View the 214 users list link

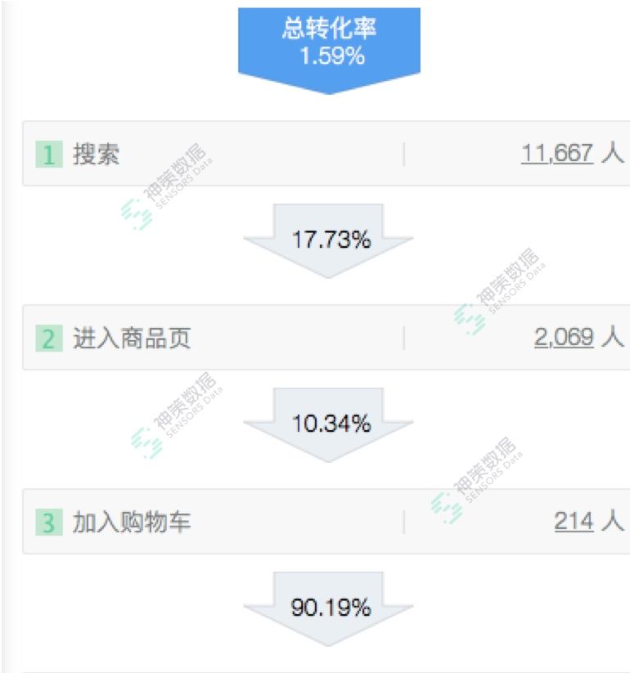tap(574, 521)
